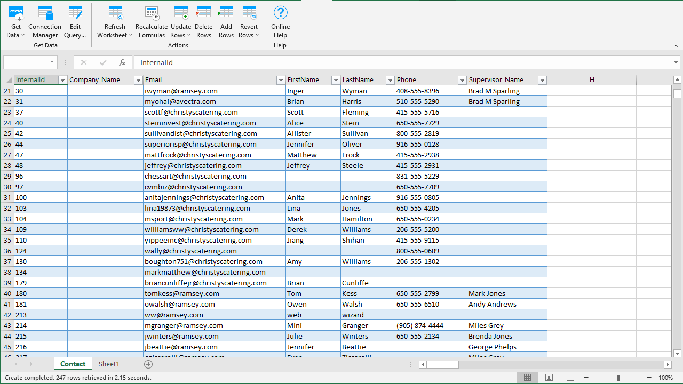683x384 pixels.
Task: Open the InternalId column filter dropdown
Action: (x=62, y=80)
